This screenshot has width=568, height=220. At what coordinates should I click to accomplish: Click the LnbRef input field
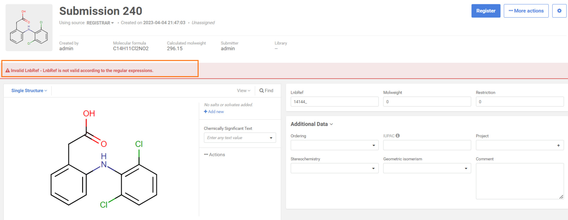334,102
